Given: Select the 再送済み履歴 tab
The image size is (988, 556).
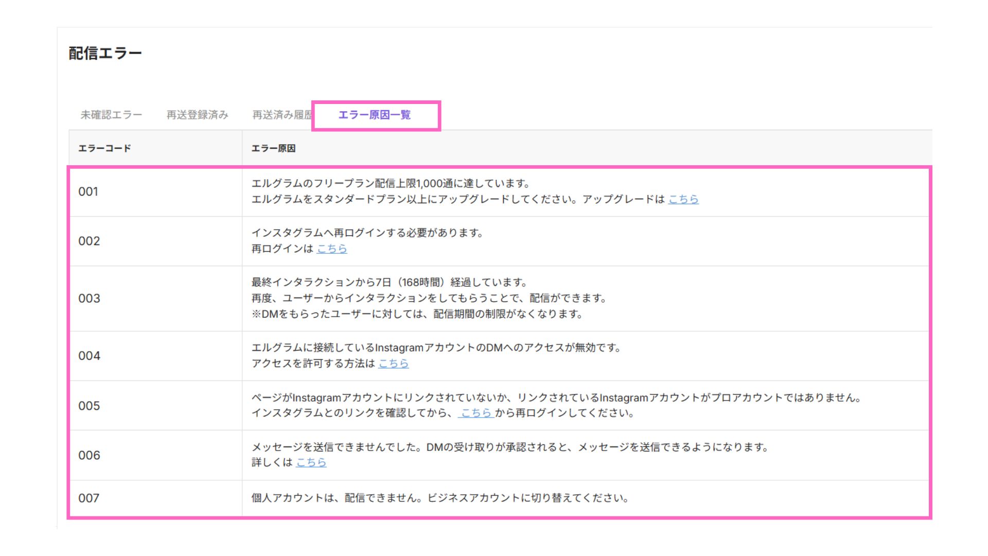Looking at the screenshot, I should [x=281, y=115].
